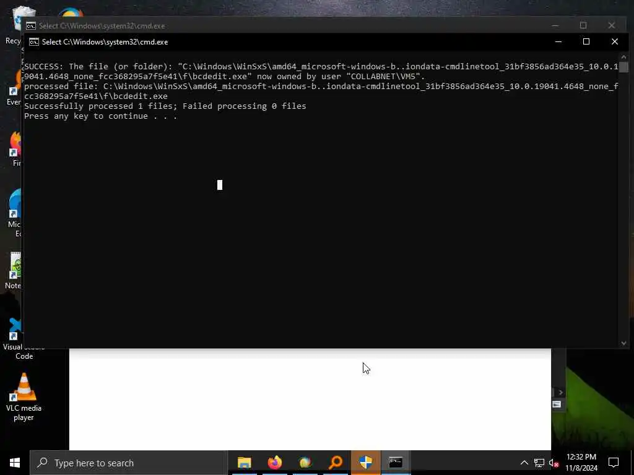Screen dimensions: 634x475
Task: Click the front window title 'Select C:\Windows\system32\cmd.exe'
Action: pyautogui.click(x=105, y=42)
